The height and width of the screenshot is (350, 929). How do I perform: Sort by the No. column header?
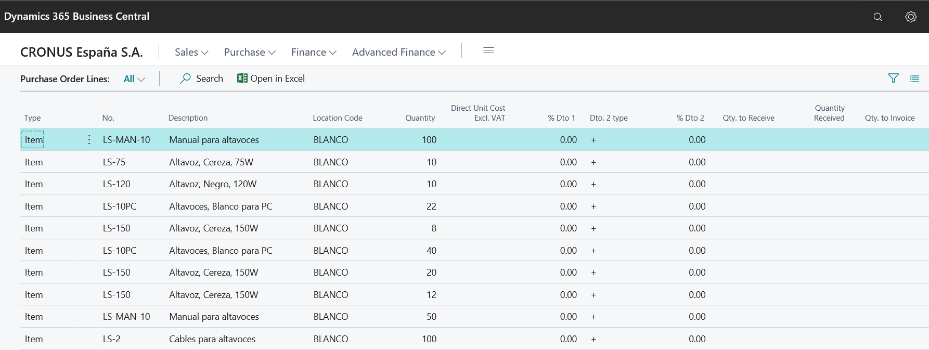(x=108, y=118)
